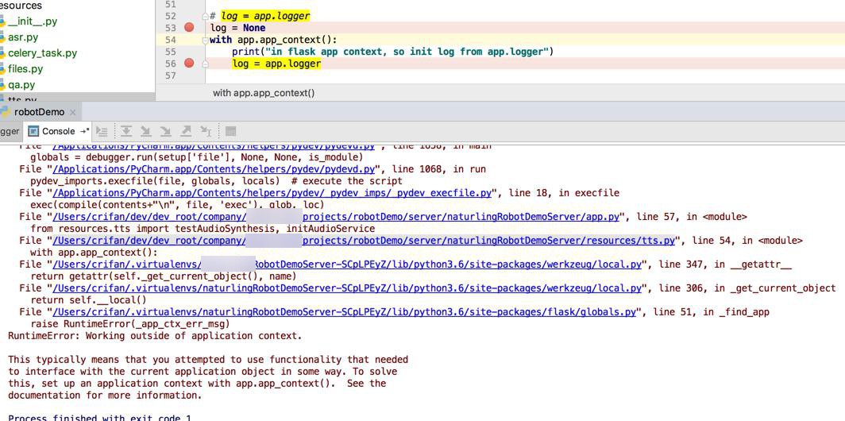Screen dimensions: 845x421
Task: Toggle the breakpoint on line 53
Action: [189, 28]
